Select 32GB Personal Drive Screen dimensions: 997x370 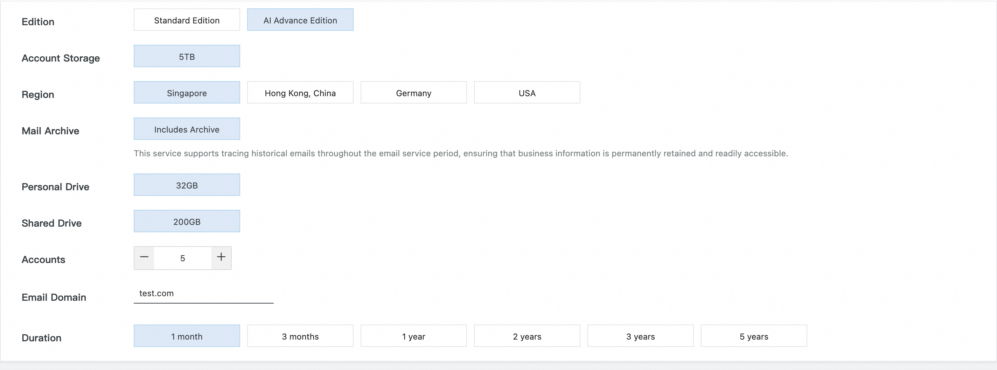pos(187,185)
